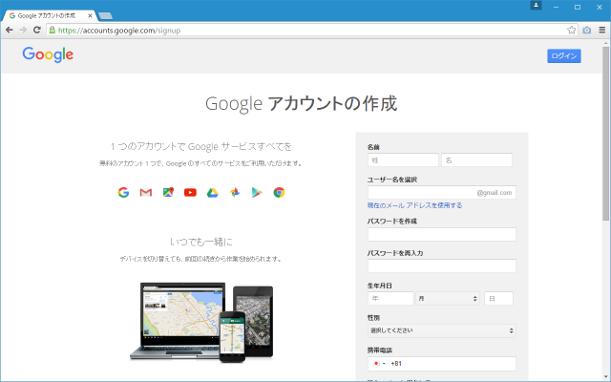Open a new browser tab
Screen dimensions: 611x382
click(105, 15)
